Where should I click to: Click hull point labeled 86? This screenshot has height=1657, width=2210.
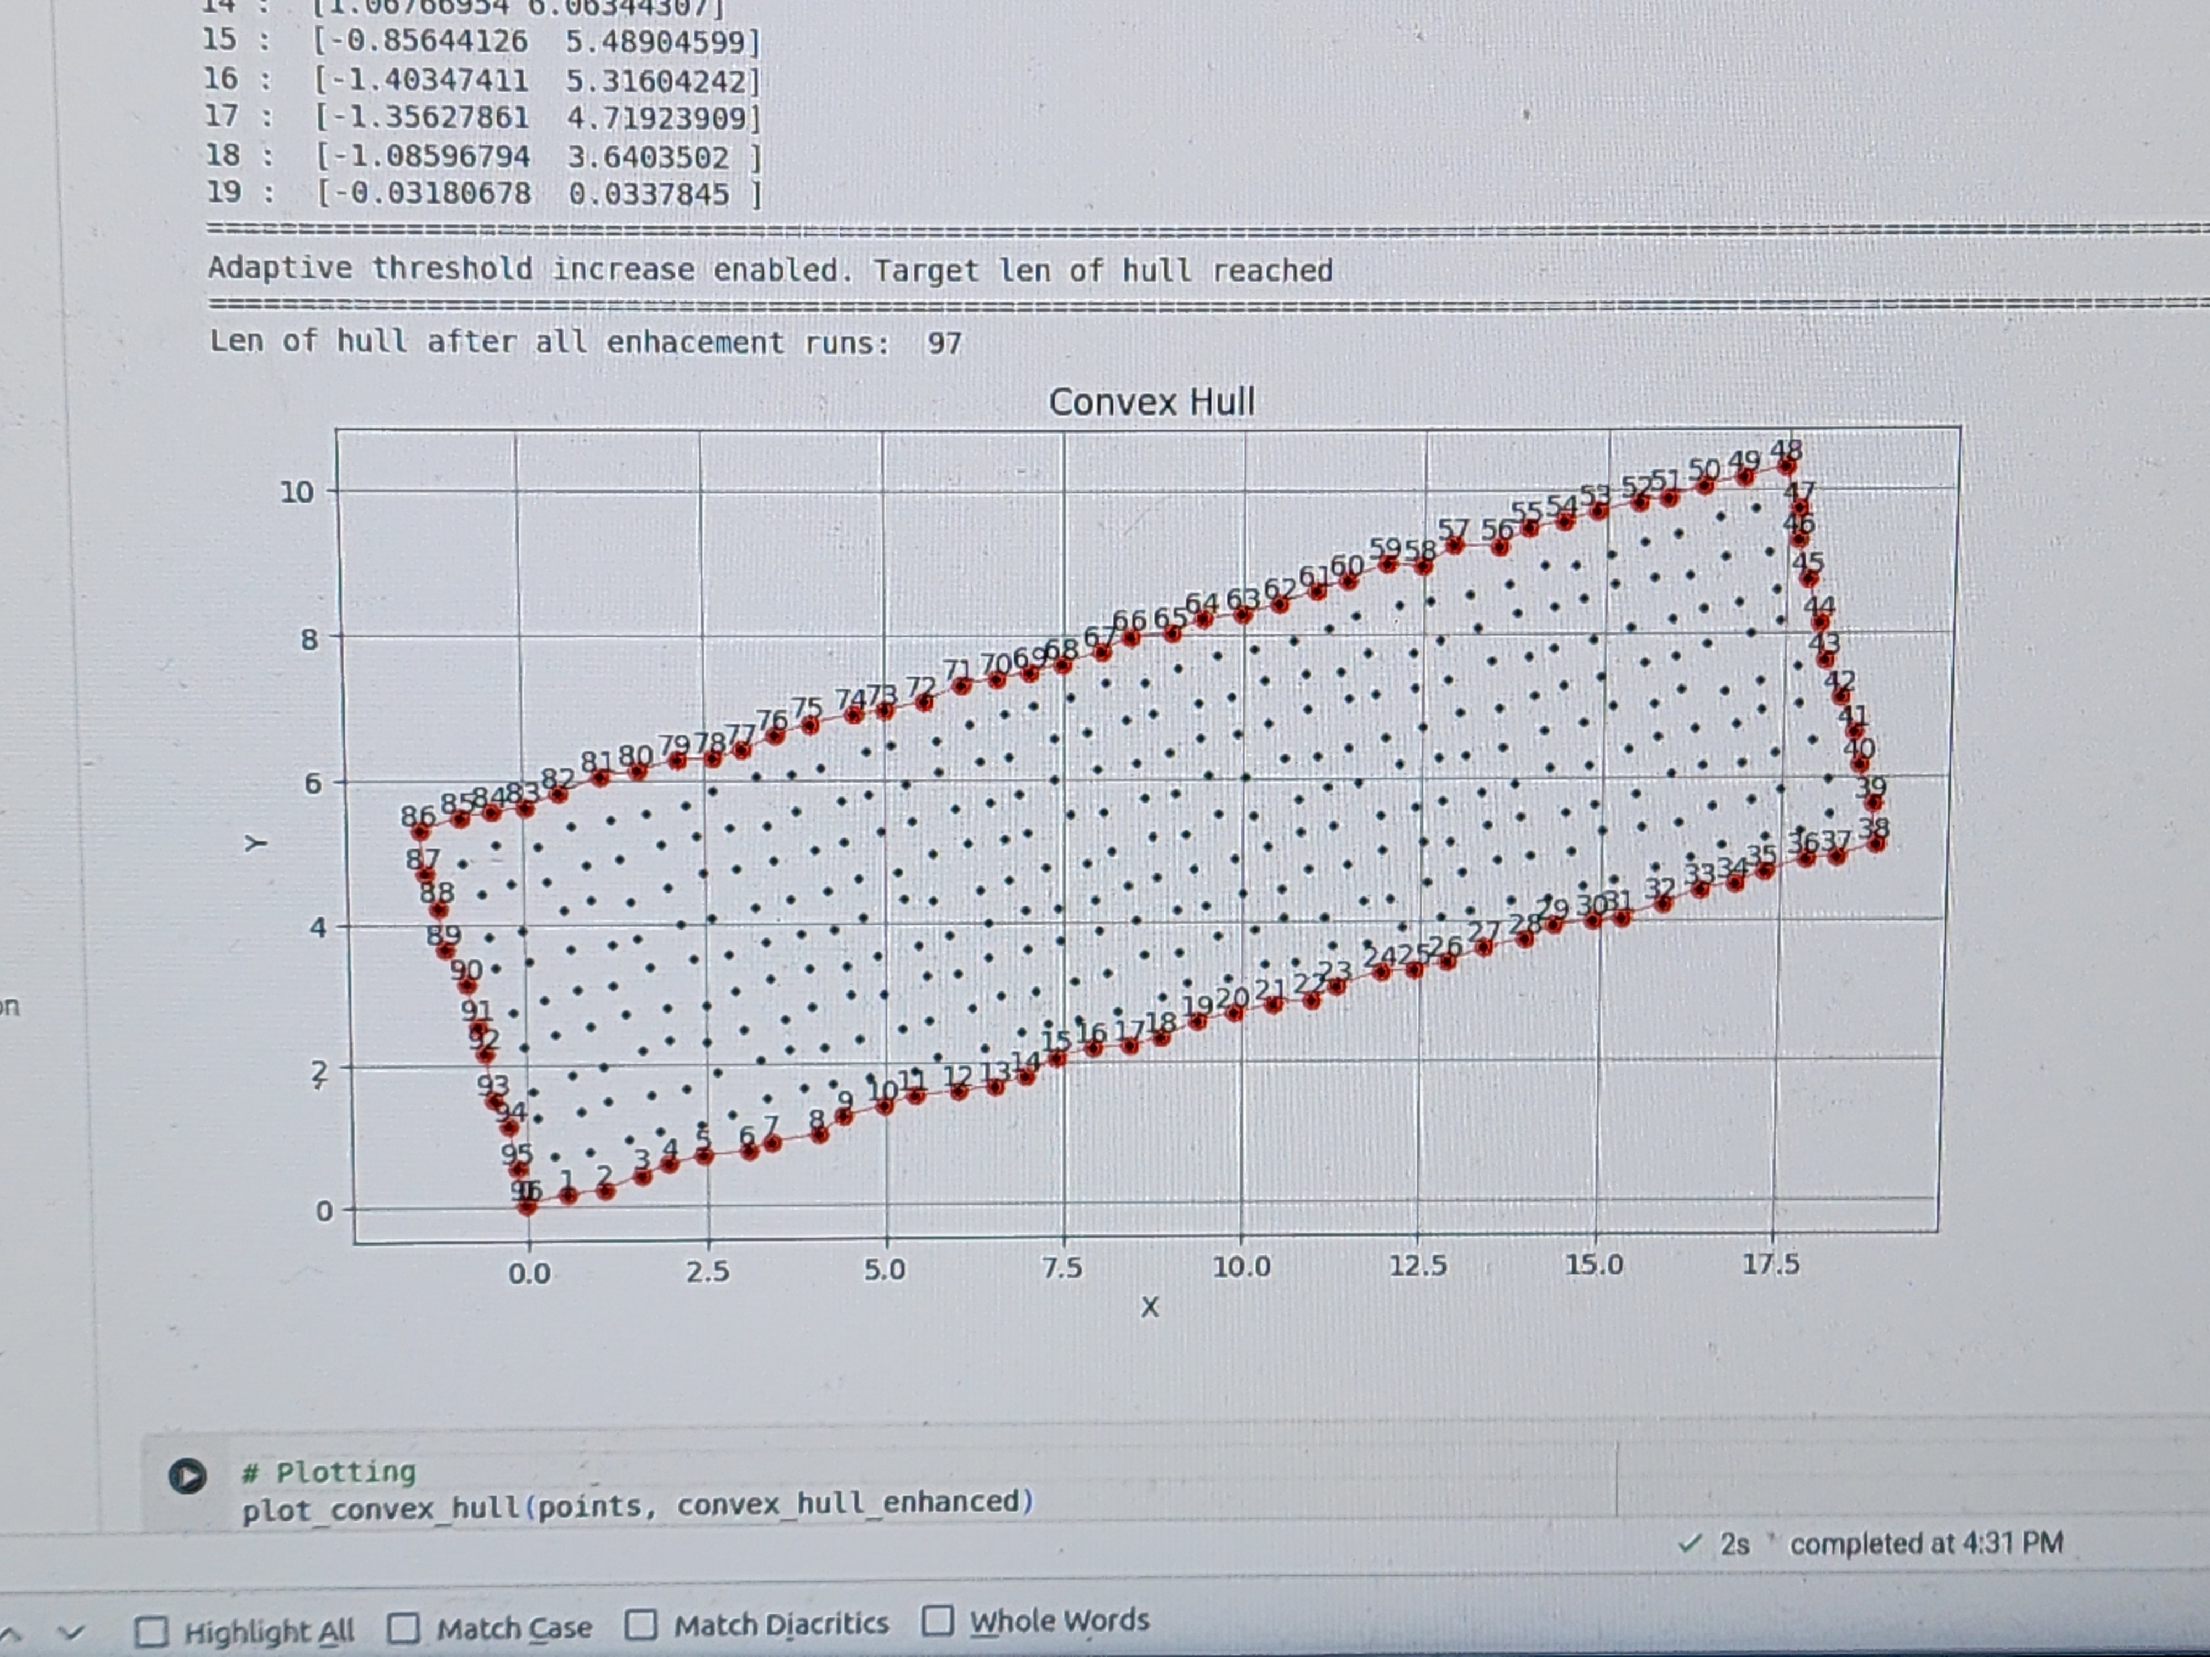point(420,831)
